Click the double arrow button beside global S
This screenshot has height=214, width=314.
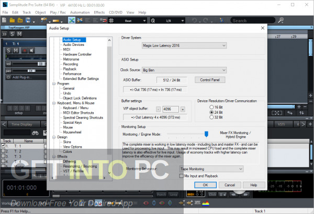[4, 34]
